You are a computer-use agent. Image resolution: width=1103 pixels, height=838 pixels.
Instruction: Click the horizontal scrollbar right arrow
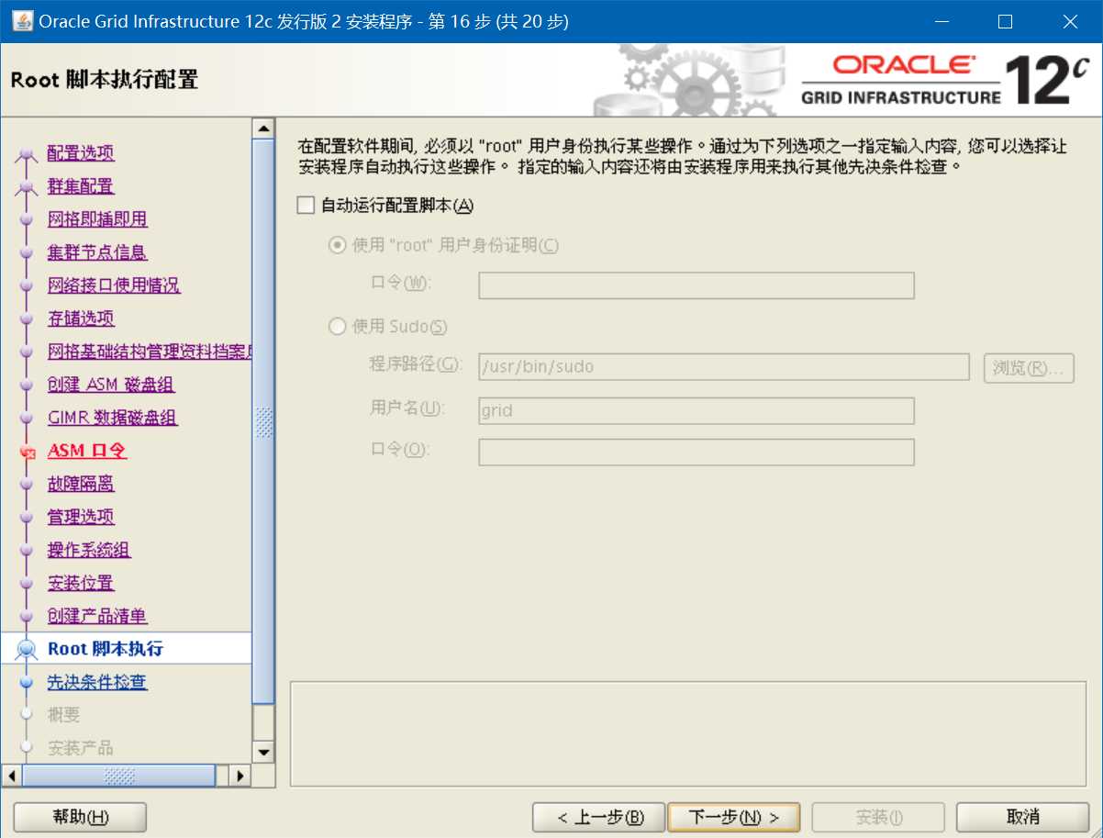[240, 776]
